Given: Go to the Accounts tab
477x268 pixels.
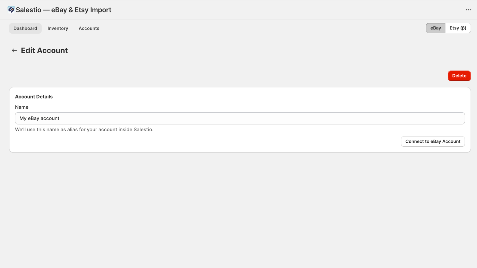Looking at the screenshot, I should (x=89, y=28).
